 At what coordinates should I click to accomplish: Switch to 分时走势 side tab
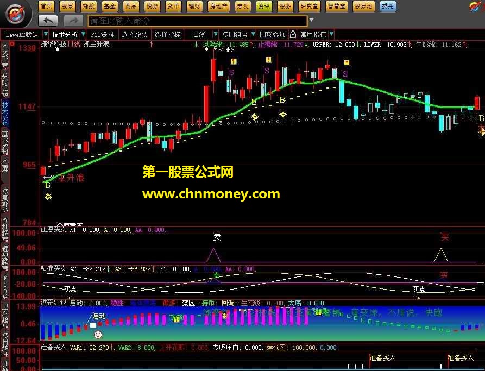pyautogui.click(x=5, y=85)
